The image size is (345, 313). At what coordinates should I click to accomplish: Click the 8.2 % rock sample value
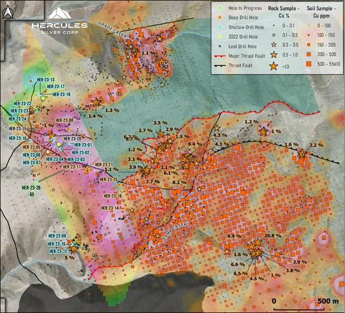[179, 183]
